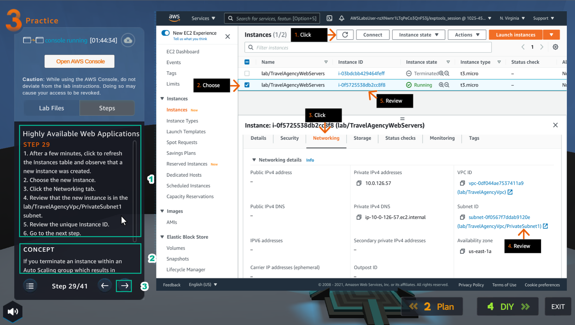
Task: Collapse the Instances sidebar section
Action: (x=162, y=99)
